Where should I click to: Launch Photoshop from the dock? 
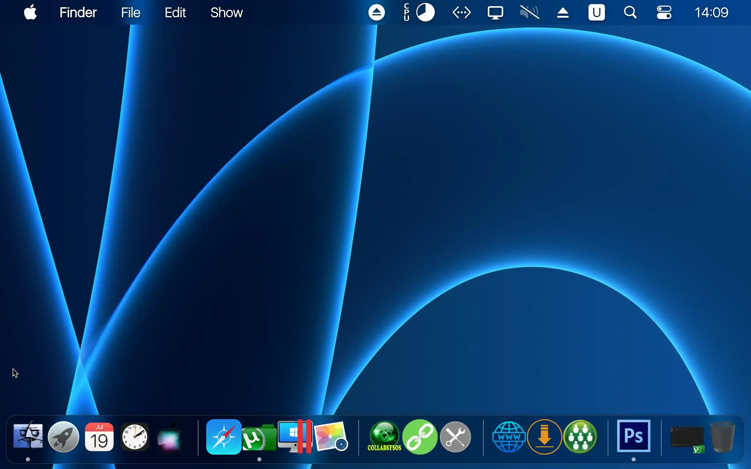click(x=633, y=436)
